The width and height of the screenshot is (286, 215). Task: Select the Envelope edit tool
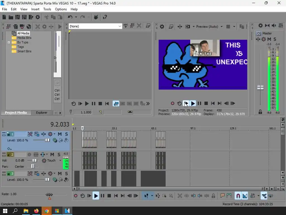pyautogui.click(x=158, y=196)
